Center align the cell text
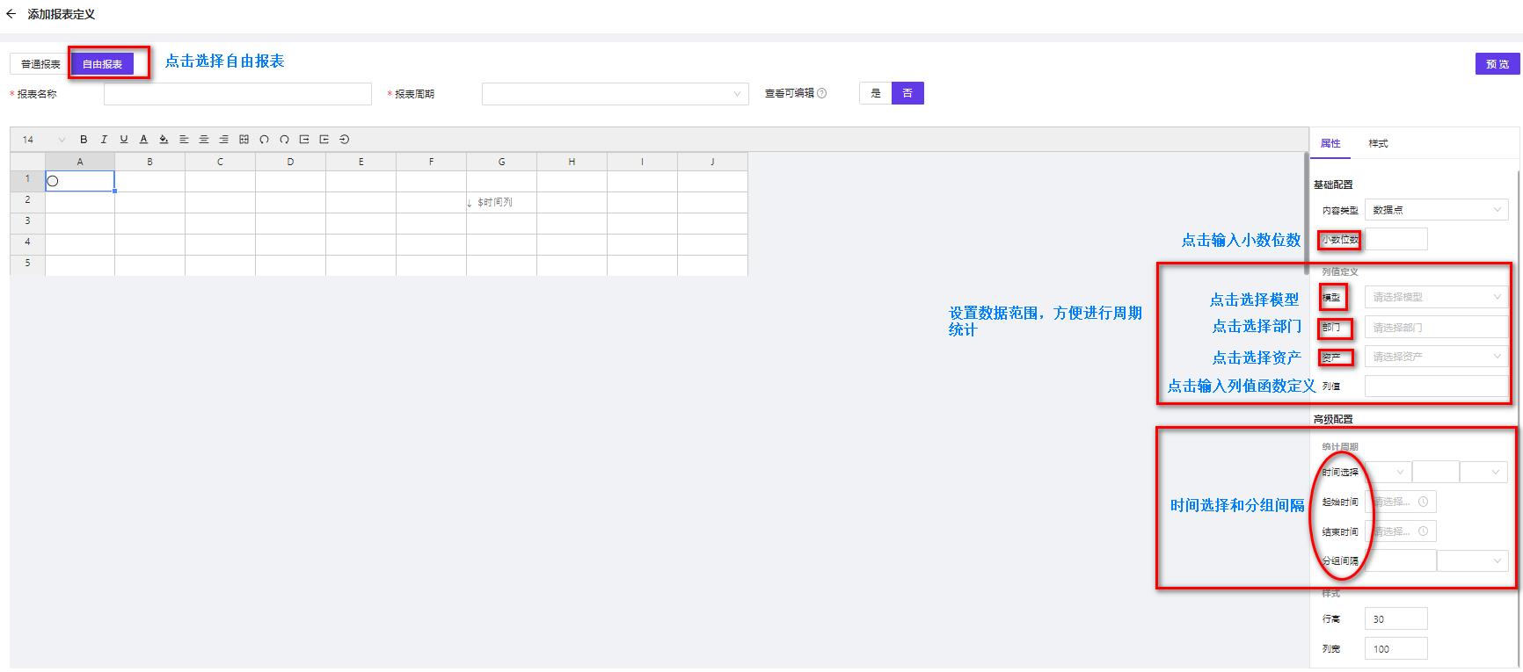This screenshot has width=1523, height=672. click(x=204, y=140)
